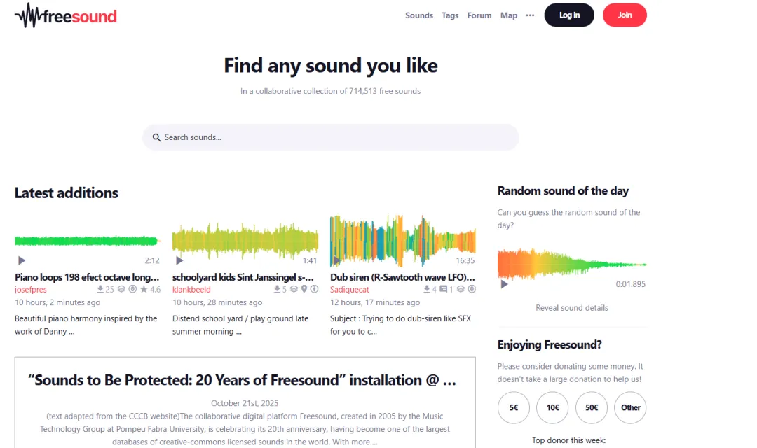757x448 pixels.
Task: Click the schoolyard kids waveform
Action: (x=245, y=241)
